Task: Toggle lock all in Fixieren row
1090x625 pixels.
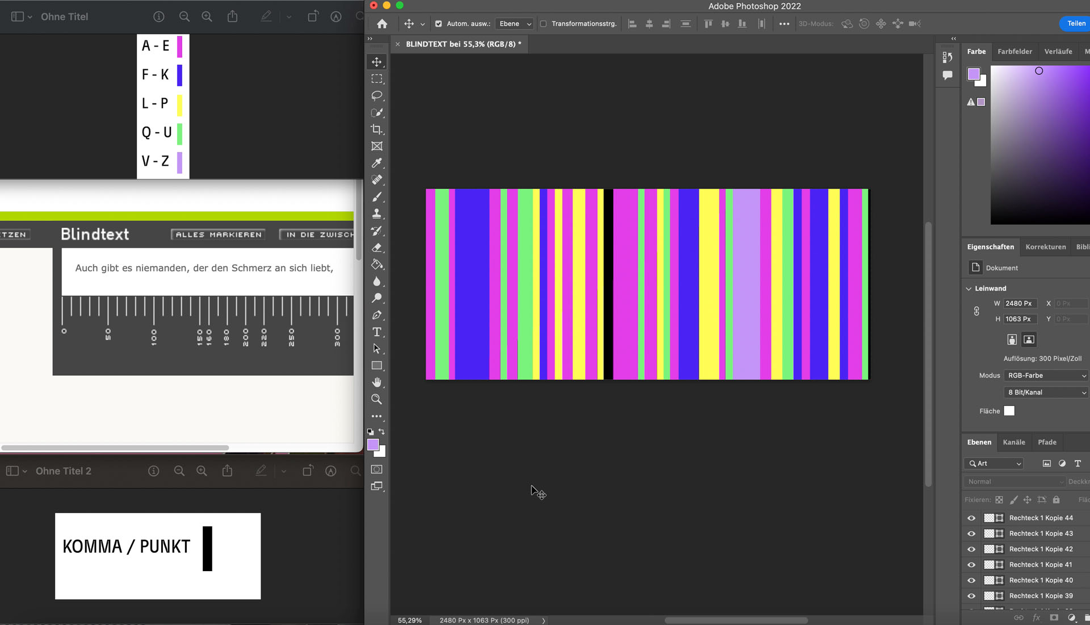Action: click(1056, 500)
